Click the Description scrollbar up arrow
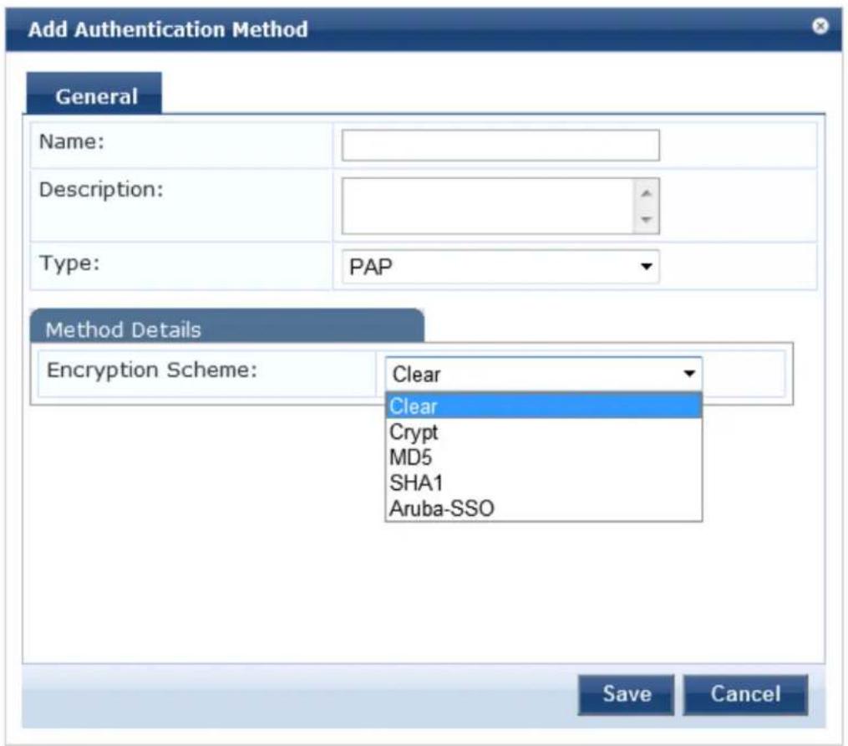The height and width of the screenshot is (746, 848). (x=646, y=193)
